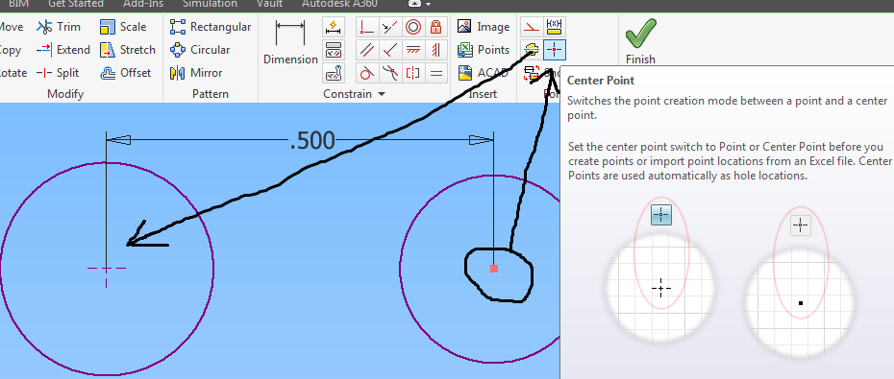Image resolution: width=894 pixels, height=379 pixels.
Task: Click the Finish Sketch button
Action: 640,41
